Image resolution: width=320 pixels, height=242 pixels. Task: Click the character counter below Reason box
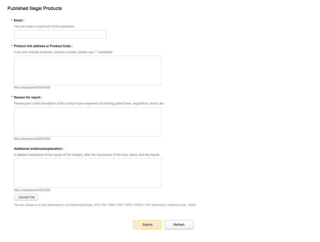[x=32, y=139]
